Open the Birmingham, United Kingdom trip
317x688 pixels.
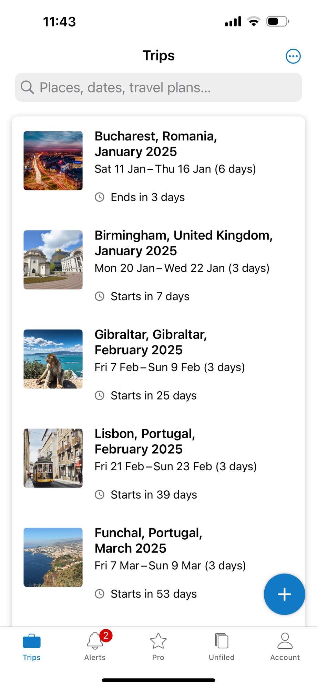tap(184, 243)
